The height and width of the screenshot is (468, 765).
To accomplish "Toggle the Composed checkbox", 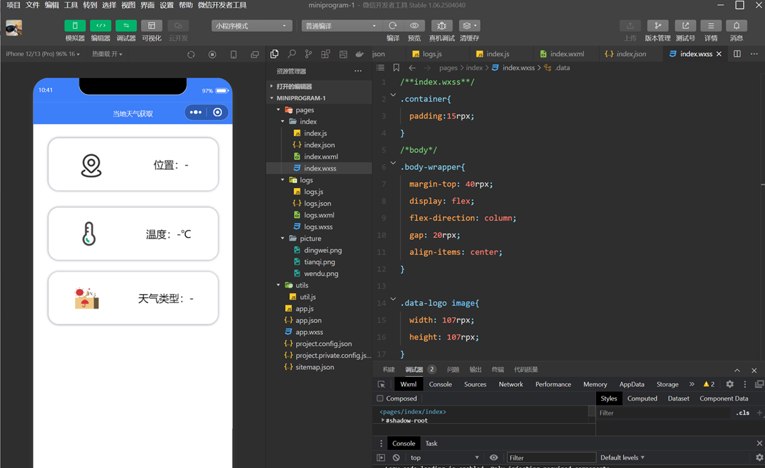I will (380, 399).
